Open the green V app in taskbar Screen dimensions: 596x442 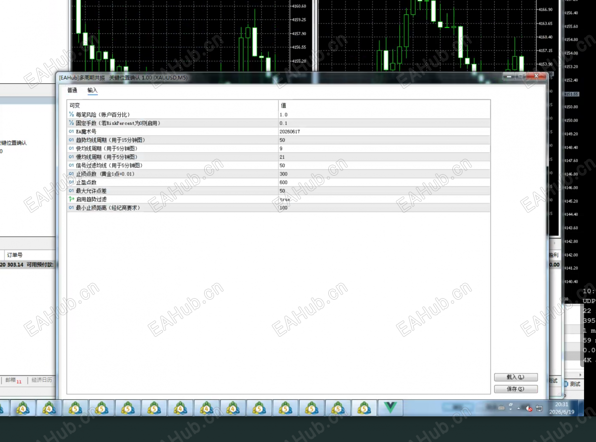[x=390, y=408]
